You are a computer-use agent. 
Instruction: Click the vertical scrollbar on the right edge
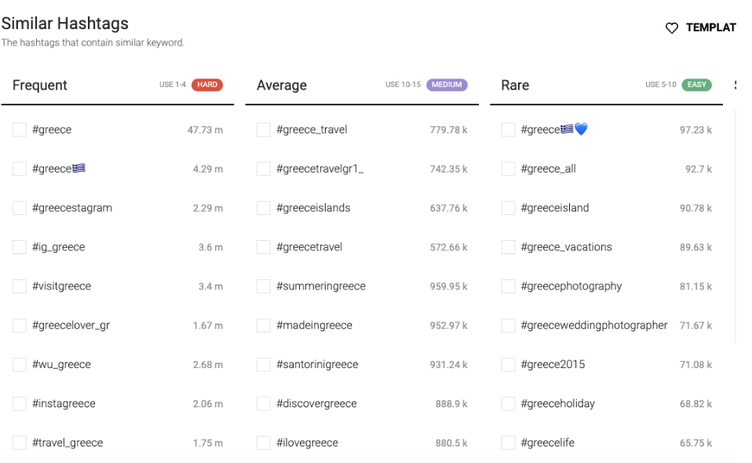[736, 225]
